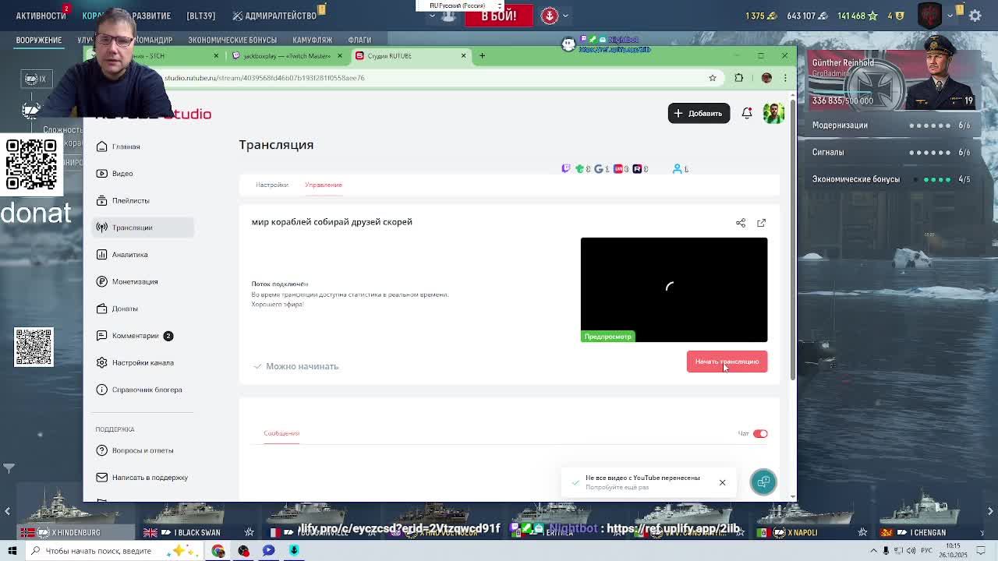Screen dimensions: 998x561
Task: Open the Экономические бонусы game tab
Action: point(232,40)
